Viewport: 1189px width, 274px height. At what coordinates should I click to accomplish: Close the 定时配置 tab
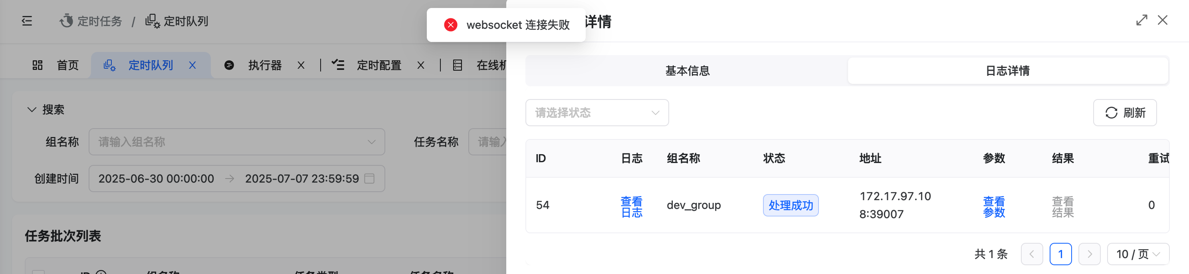[x=421, y=66]
